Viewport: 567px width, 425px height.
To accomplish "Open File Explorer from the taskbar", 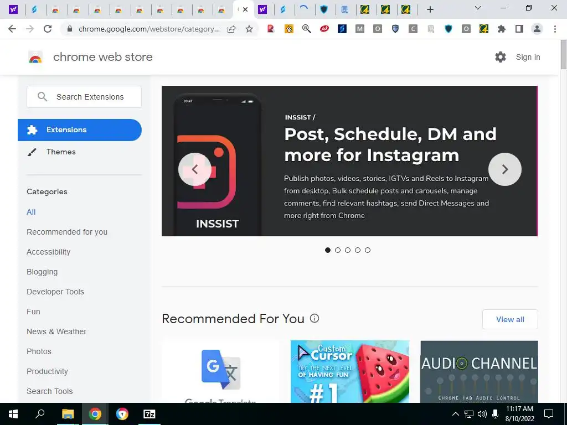I will point(68,414).
